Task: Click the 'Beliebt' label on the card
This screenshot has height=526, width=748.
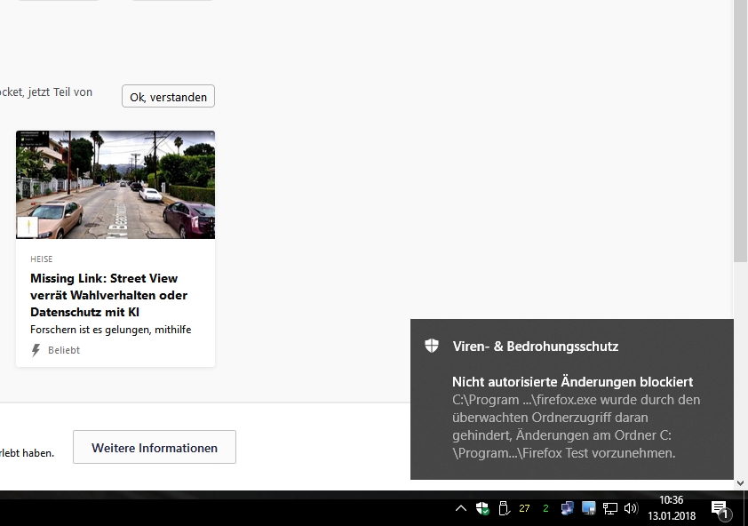Action: (x=64, y=350)
